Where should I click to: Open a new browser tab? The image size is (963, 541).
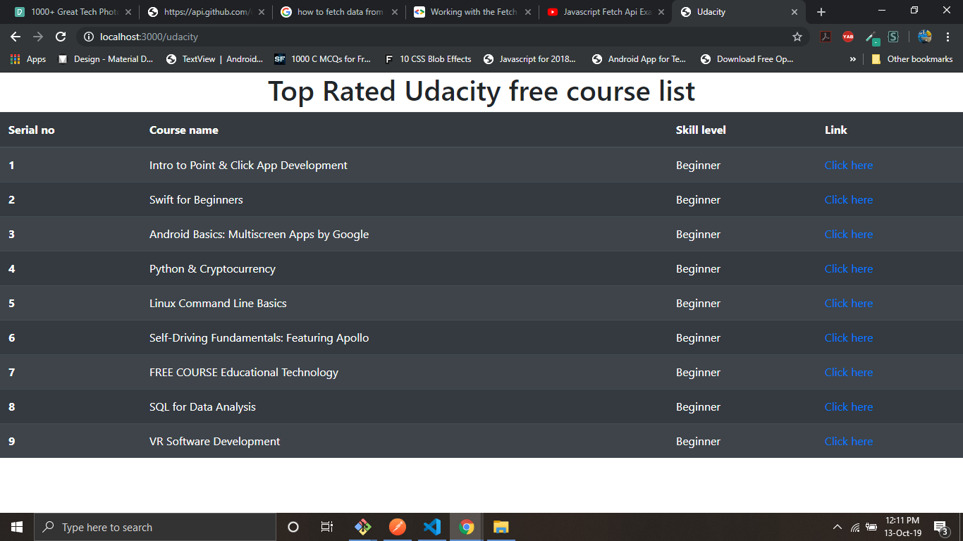(821, 12)
